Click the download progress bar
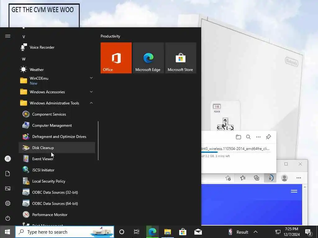 coord(235,152)
